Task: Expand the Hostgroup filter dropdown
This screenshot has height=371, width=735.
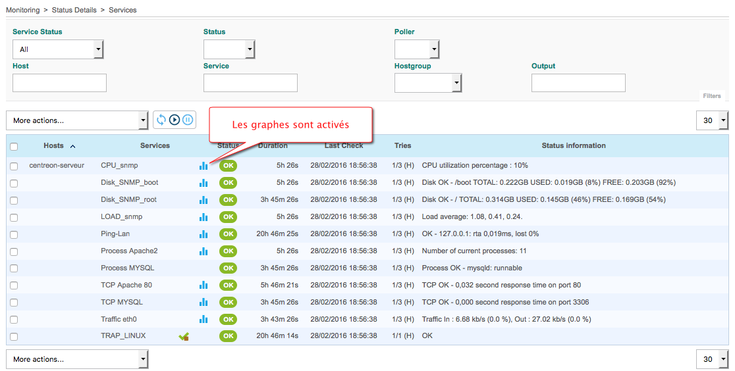Action: (428, 83)
